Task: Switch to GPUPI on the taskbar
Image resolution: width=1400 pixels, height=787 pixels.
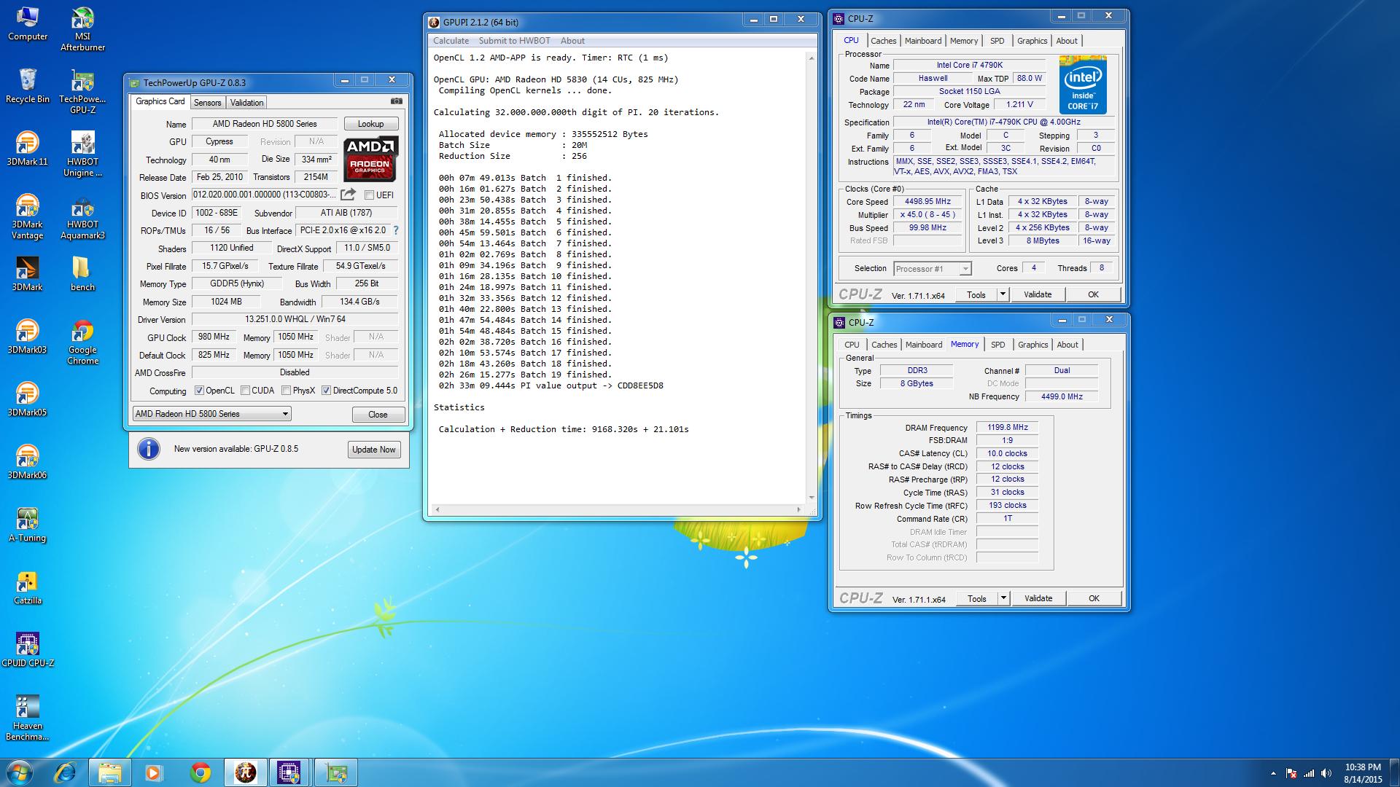Action: click(x=246, y=772)
